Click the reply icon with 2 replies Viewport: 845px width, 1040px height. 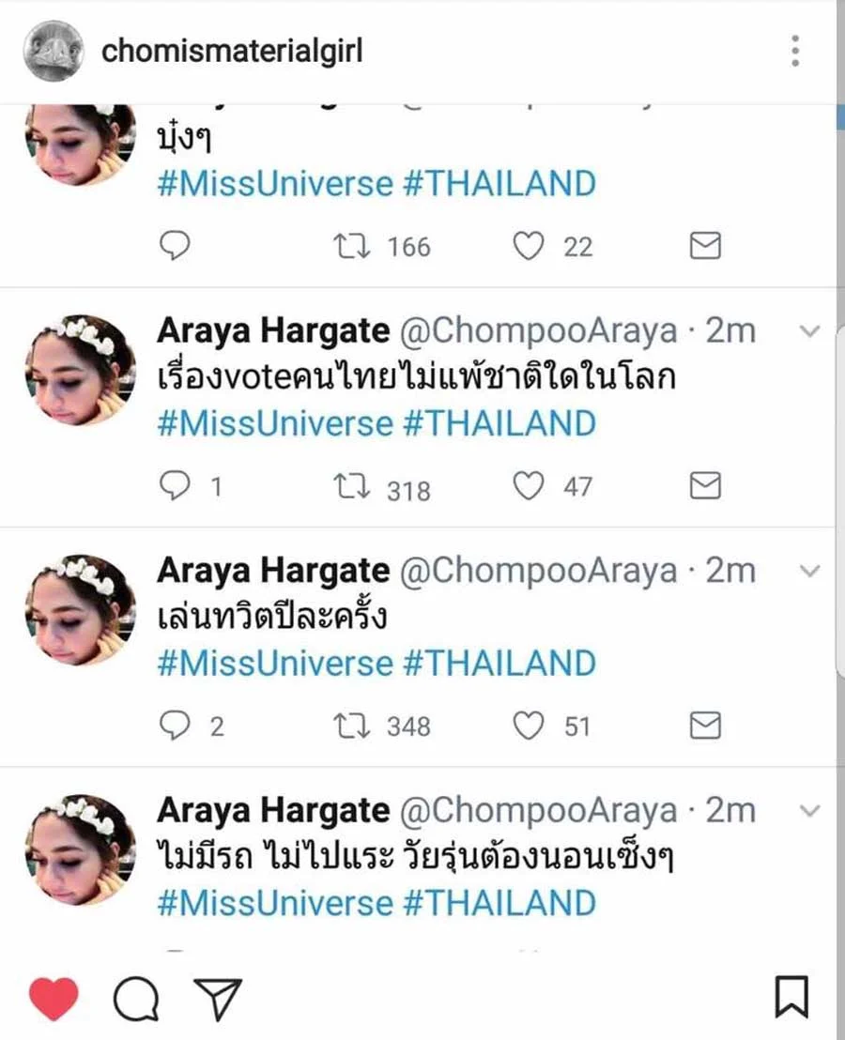(x=175, y=725)
